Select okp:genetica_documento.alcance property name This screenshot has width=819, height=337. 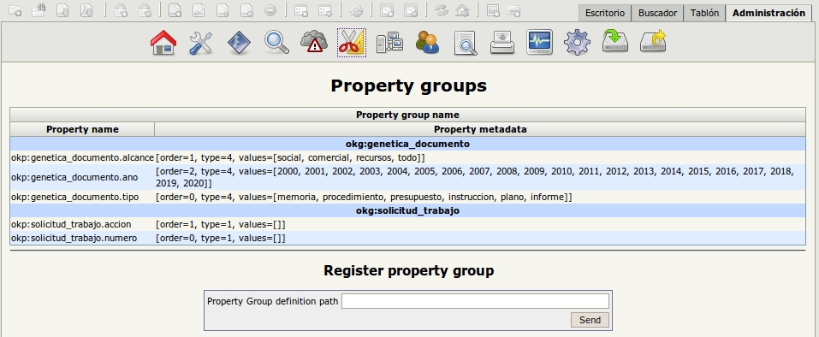click(x=82, y=157)
